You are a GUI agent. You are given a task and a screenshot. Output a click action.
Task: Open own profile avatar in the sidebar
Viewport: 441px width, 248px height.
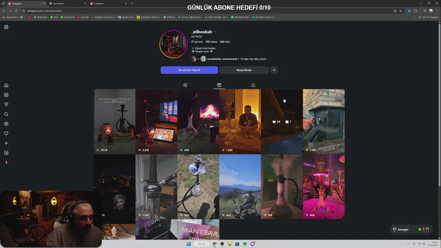[6, 162]
